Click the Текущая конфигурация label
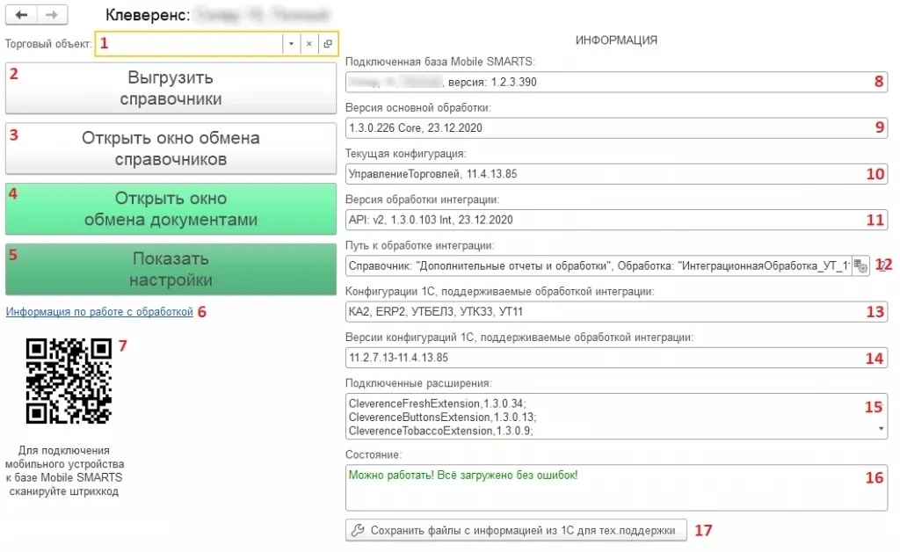900x552 pixels. (x=406, y=154)
